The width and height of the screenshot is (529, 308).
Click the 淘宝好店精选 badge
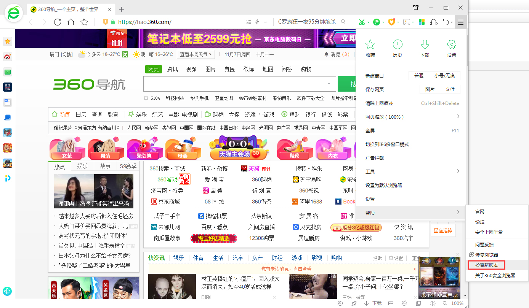pos(214,238)
